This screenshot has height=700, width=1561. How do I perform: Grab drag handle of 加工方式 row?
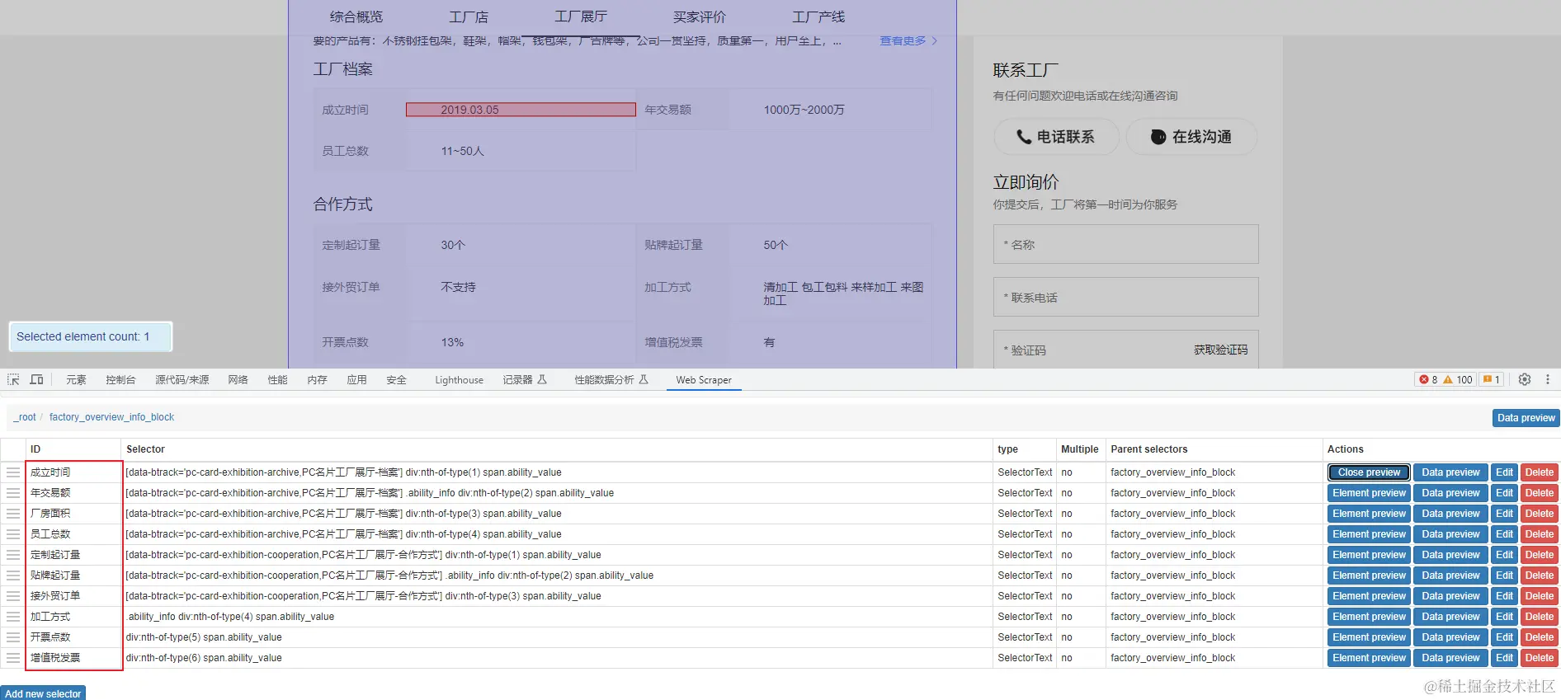(x=13, y=617)
